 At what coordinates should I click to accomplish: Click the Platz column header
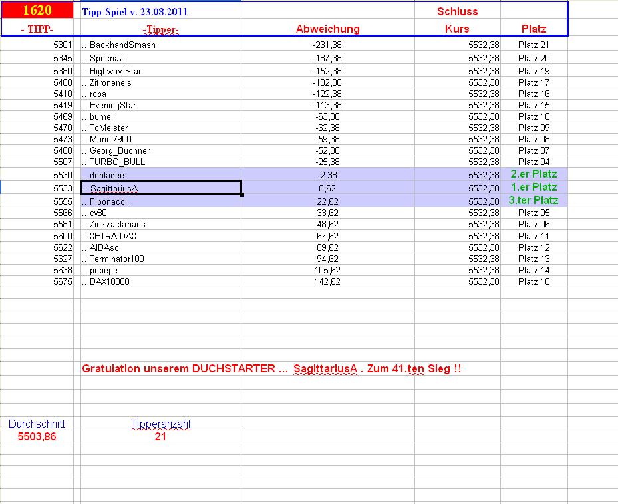[534, 29]
